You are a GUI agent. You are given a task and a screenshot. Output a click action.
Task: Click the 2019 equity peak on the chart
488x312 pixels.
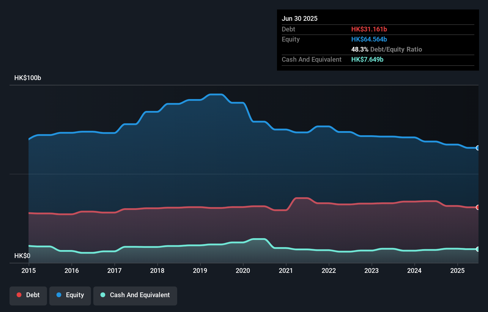216,95
